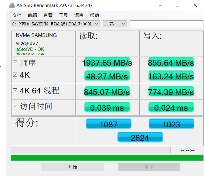
Task: Toggle the 访问时间 access time checkbox
Action: point(15,106)
